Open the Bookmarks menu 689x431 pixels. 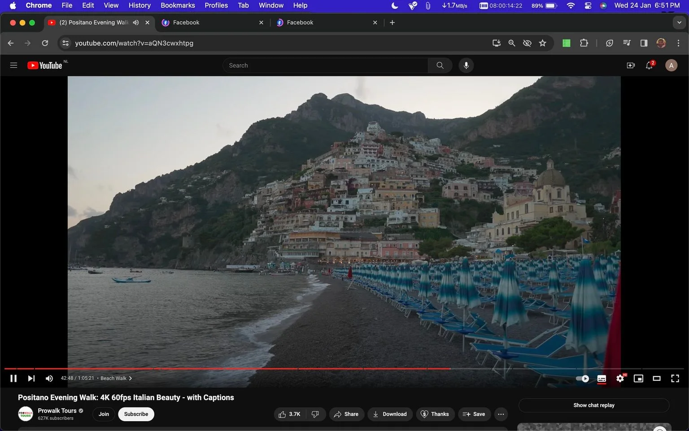[x=178, y=5]
